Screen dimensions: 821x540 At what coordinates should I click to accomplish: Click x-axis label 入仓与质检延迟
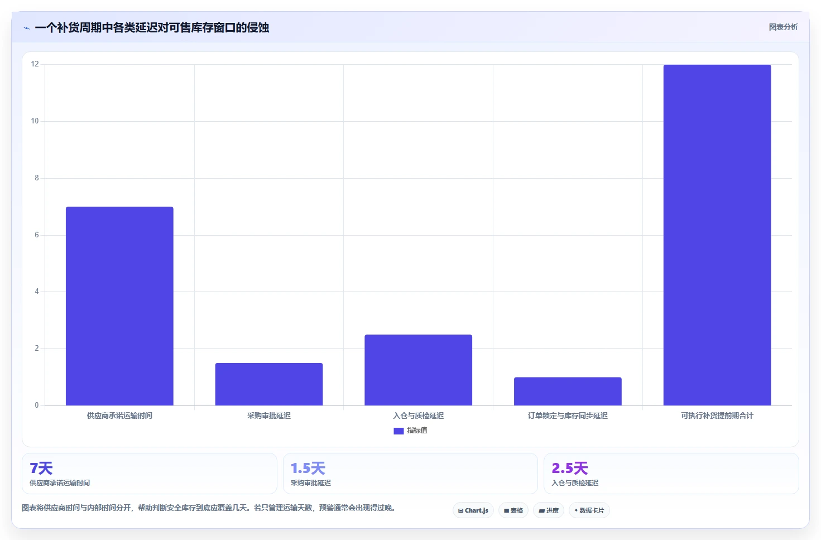tap(419, 415)
